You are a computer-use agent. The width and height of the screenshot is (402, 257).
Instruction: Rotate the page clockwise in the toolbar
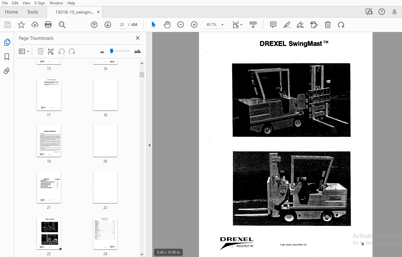coord(341,25)
